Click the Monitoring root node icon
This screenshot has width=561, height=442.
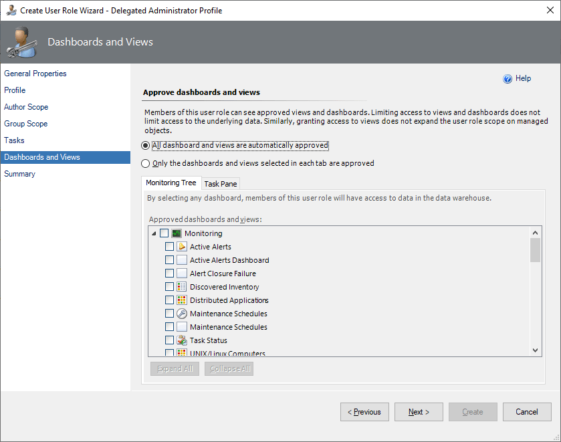(177, 233)
